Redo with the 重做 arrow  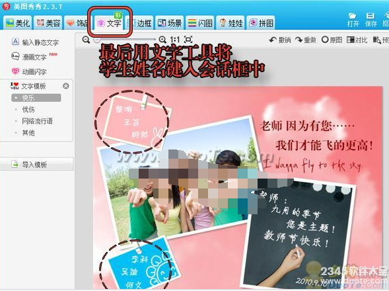pyautogui.click(x=306, y=40)
